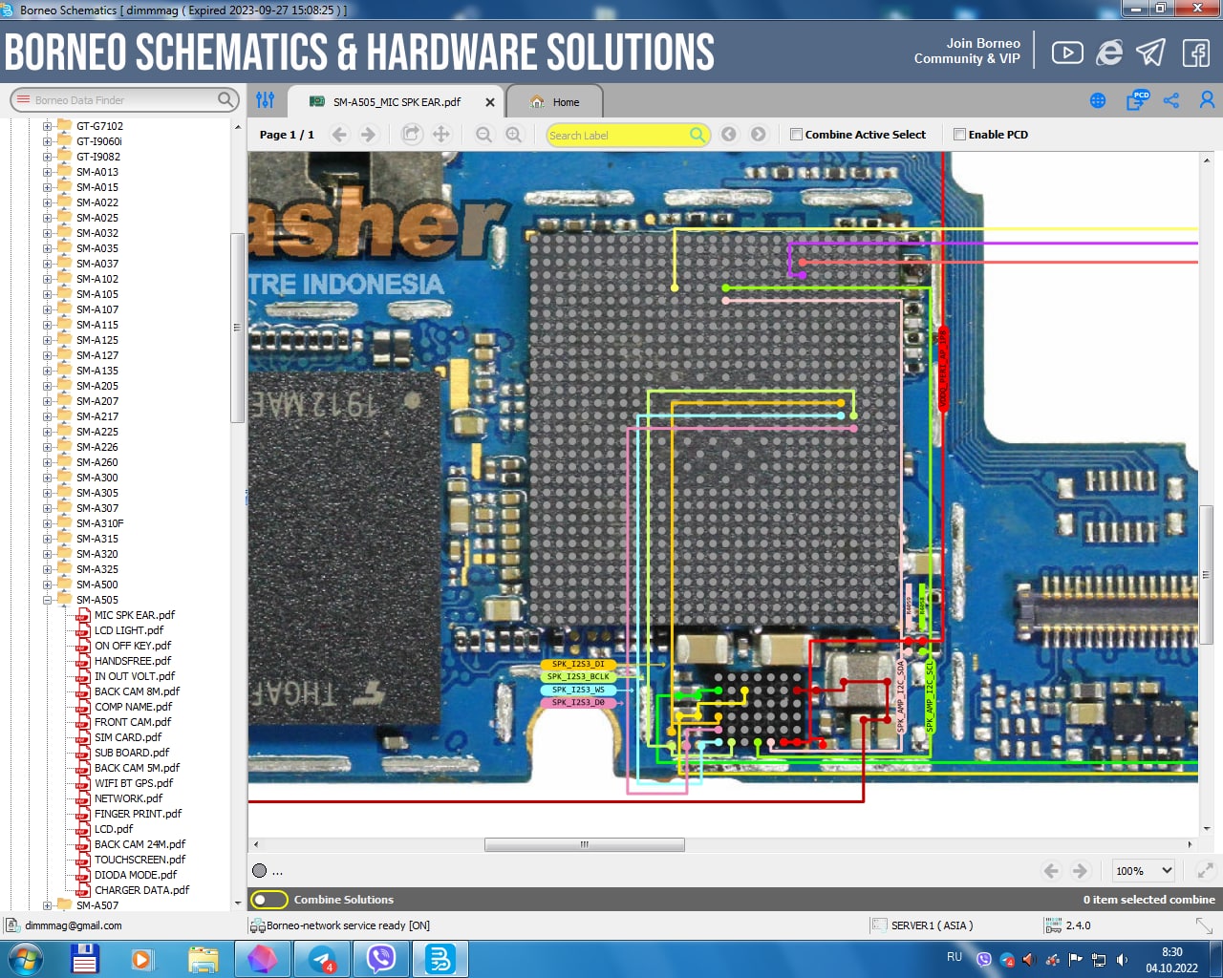The width and height of the screenshot is (1223, 978).
Task: Open the Borneo YouTube channel icon
Action: click(x=1067, y=53)
